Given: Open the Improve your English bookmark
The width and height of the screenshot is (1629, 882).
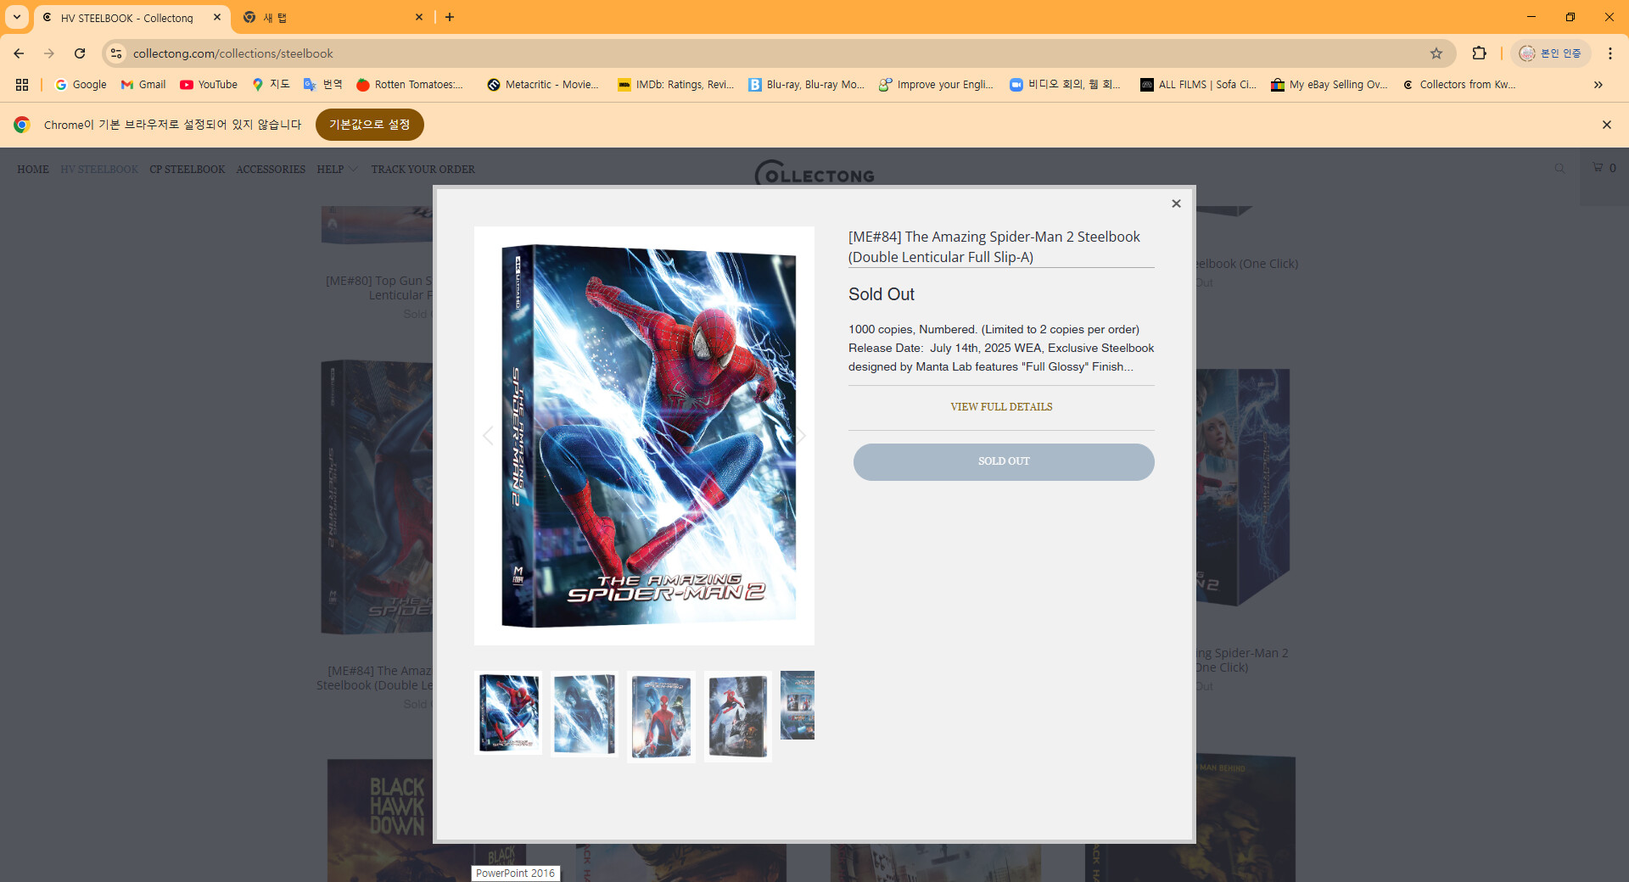Looking at the screenshot, I should 936,85.
